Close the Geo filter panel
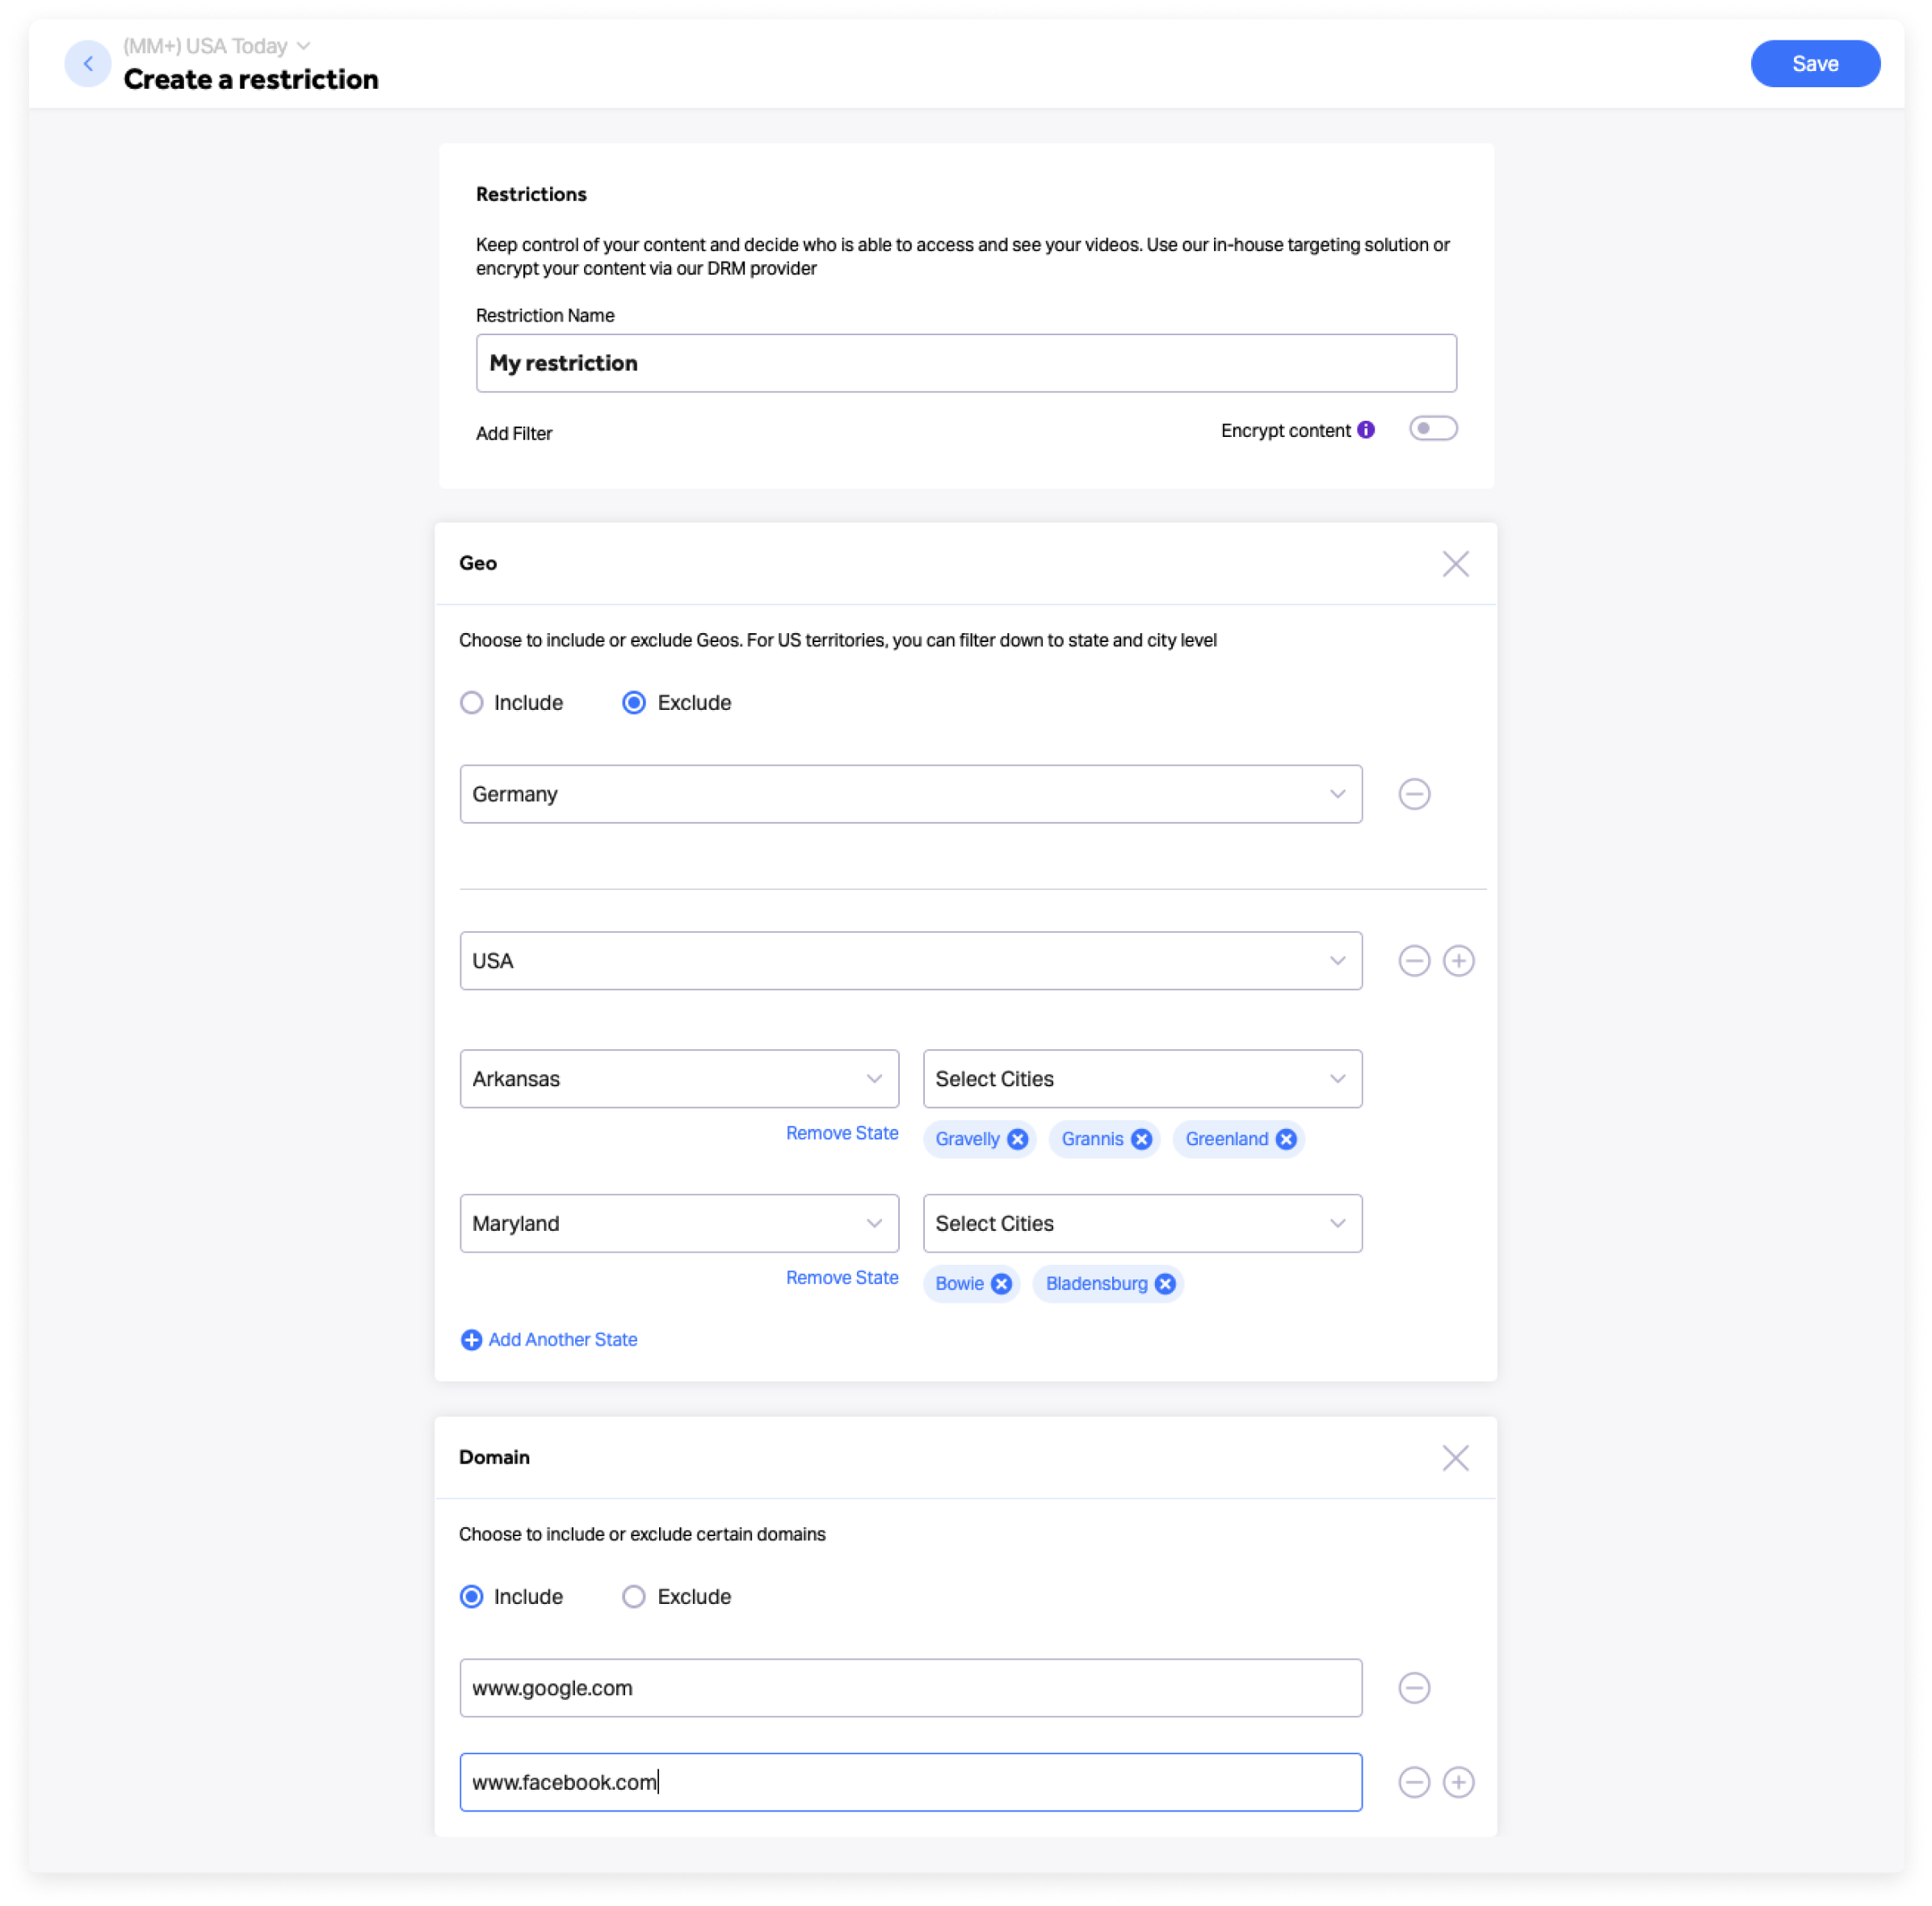Screen dimensions: 1932x1906 point(1456,564)
